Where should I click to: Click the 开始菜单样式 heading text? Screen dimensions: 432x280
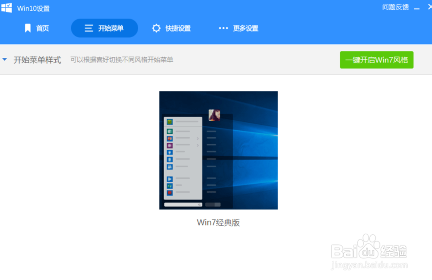tap(38, 60)
